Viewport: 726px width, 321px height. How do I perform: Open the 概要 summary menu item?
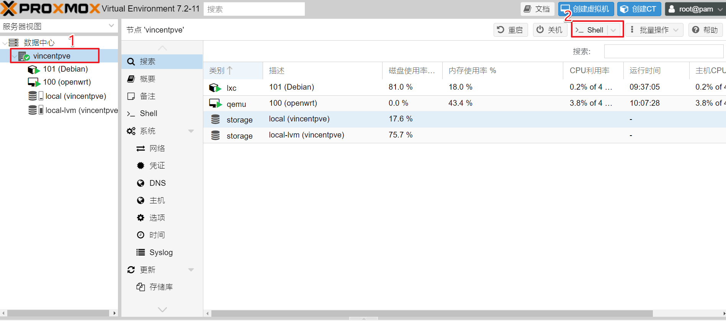tap(147, 79)
